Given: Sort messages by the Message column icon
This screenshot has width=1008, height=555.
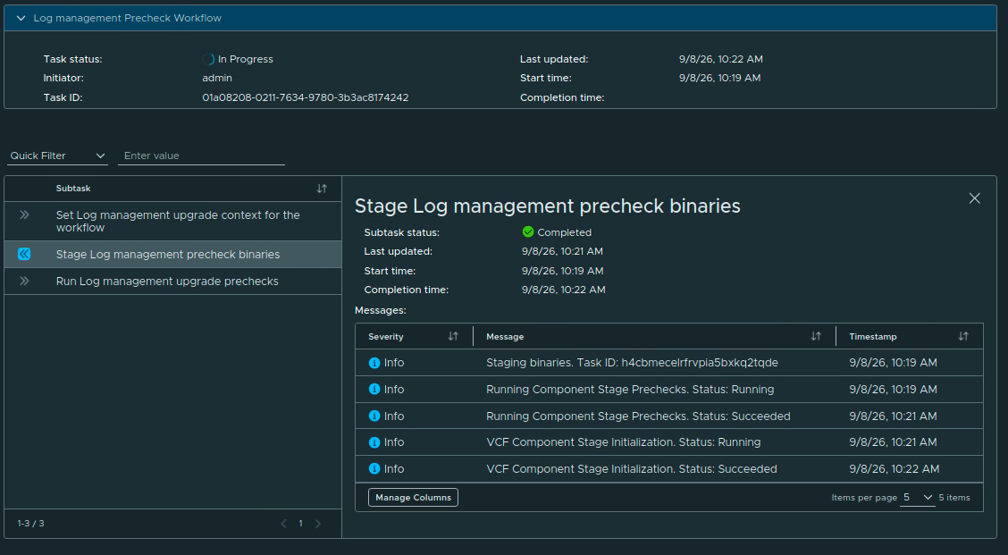Looking at the screenshot, I should coord(816,336).
